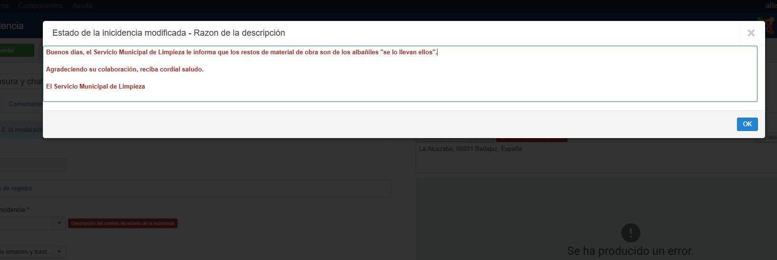777x260 pixels.
Task: Expand the incidencia status dropdown arrow
Action: tap(59, 223)
